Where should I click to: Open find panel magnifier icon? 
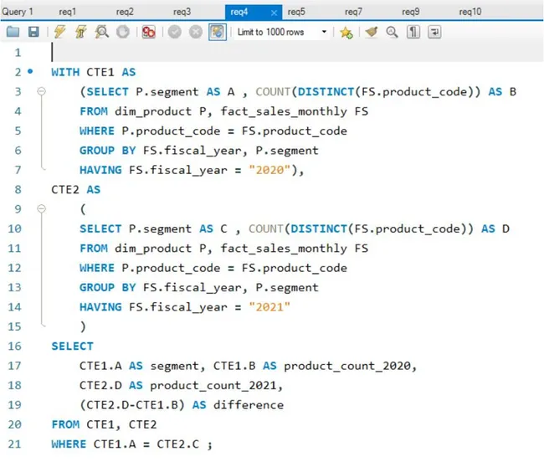[392, 32]
